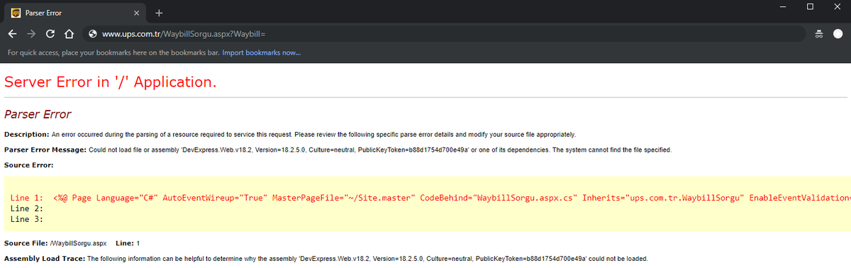Click the Parser Error Message label
Screen dimensions: 851x268
pyautogui.click(x=45, y=150)
